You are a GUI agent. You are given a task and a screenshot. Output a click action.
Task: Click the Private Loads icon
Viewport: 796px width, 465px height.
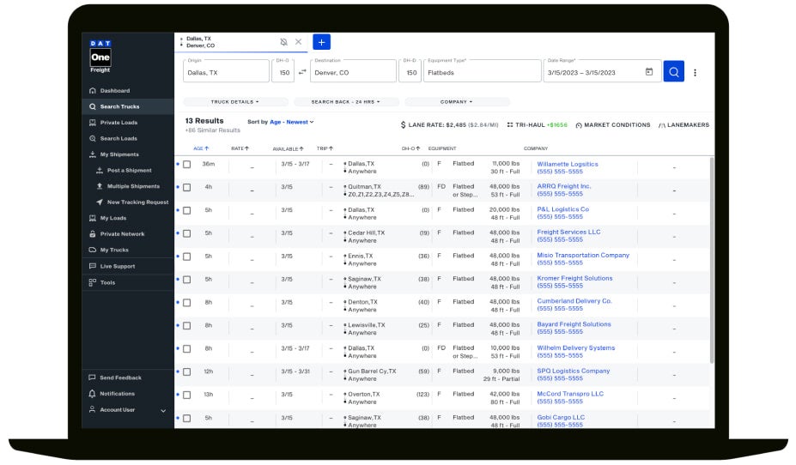[x=93, y=123]
